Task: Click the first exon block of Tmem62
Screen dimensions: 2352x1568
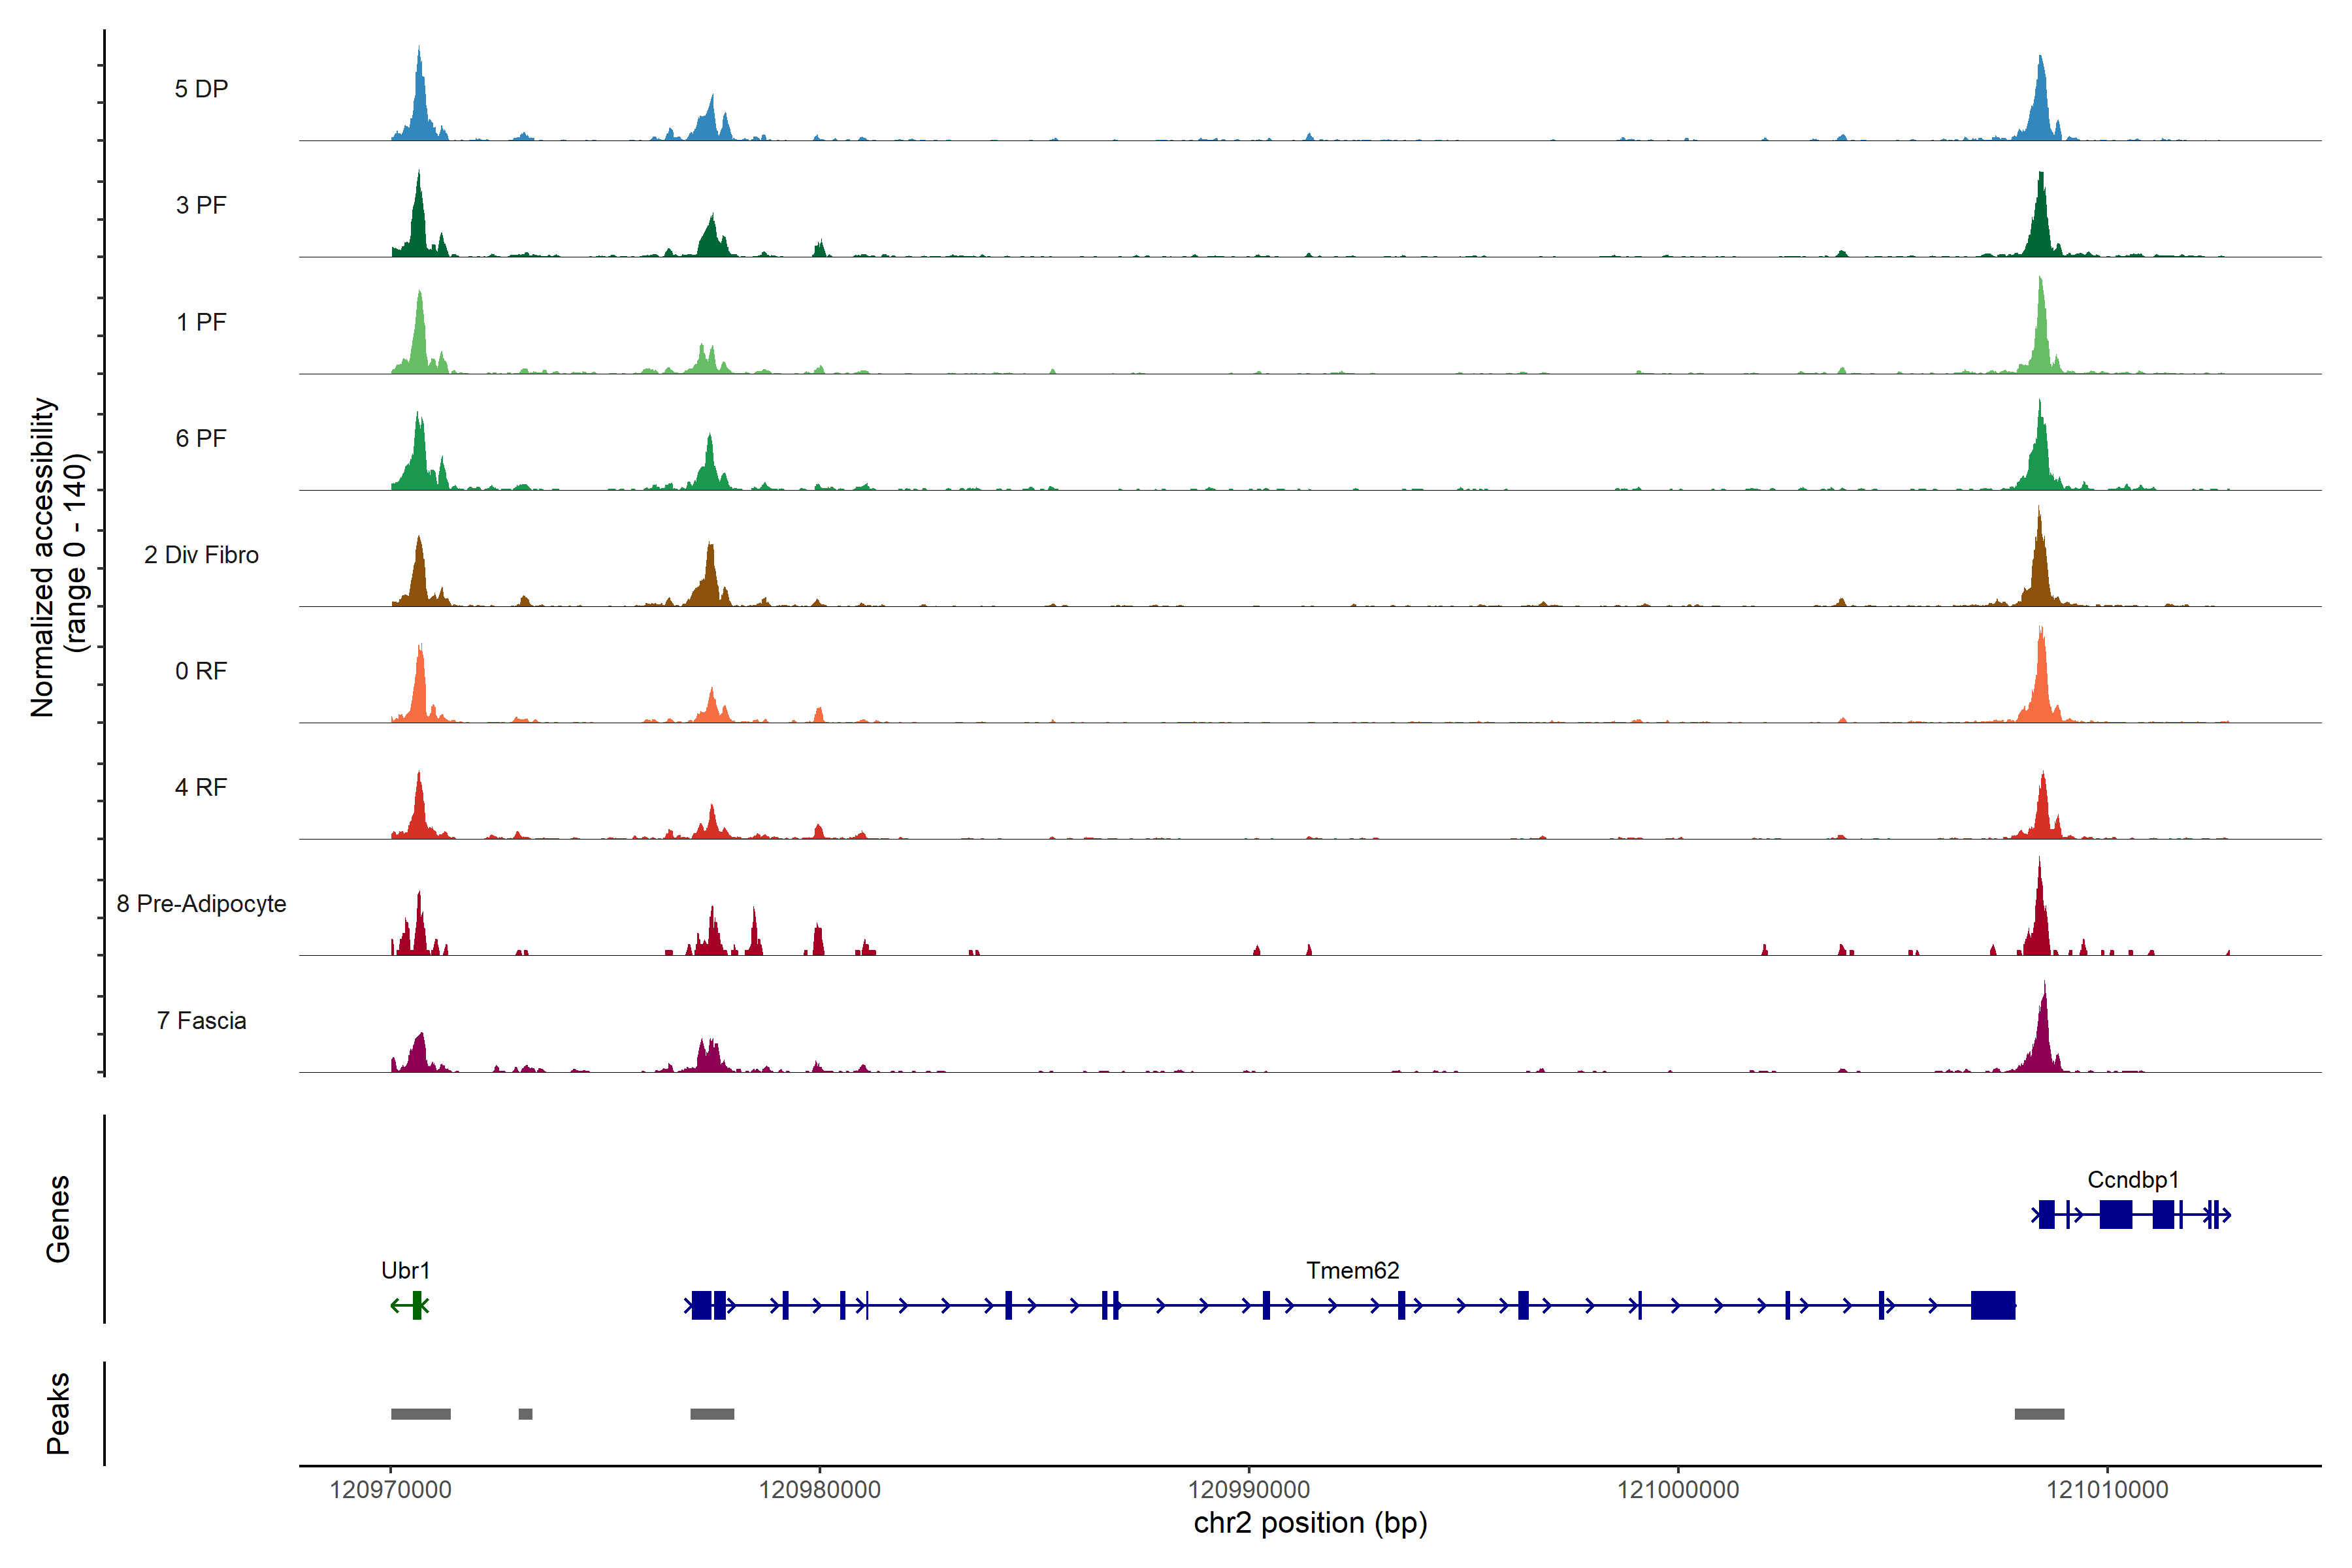Action: (702, 1305)
